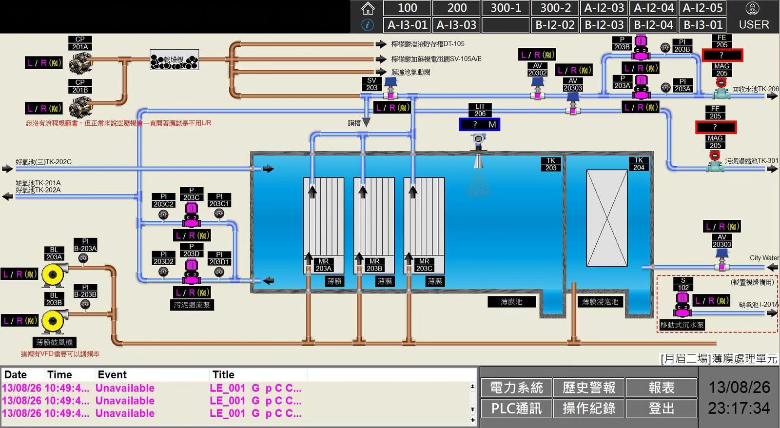This screenshot has height=428, width=780.
Task: Open the City Water AV 20303 valve
Action: tap(722, 260)
